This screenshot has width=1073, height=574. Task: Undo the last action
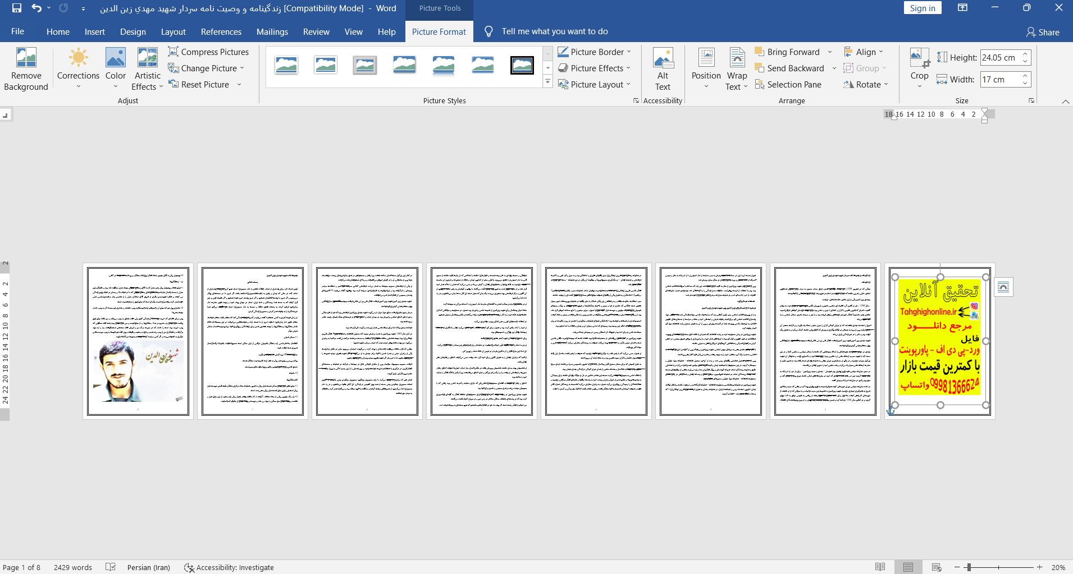pyautogui.click(x=36, y=8)
